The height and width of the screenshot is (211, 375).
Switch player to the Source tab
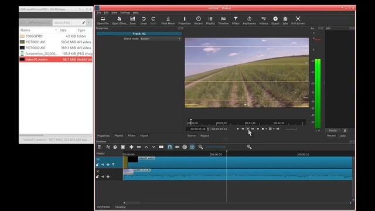point(192,135)
